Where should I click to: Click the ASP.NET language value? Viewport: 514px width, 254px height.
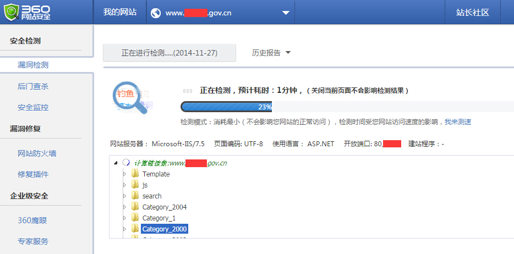tap(321, 144)
